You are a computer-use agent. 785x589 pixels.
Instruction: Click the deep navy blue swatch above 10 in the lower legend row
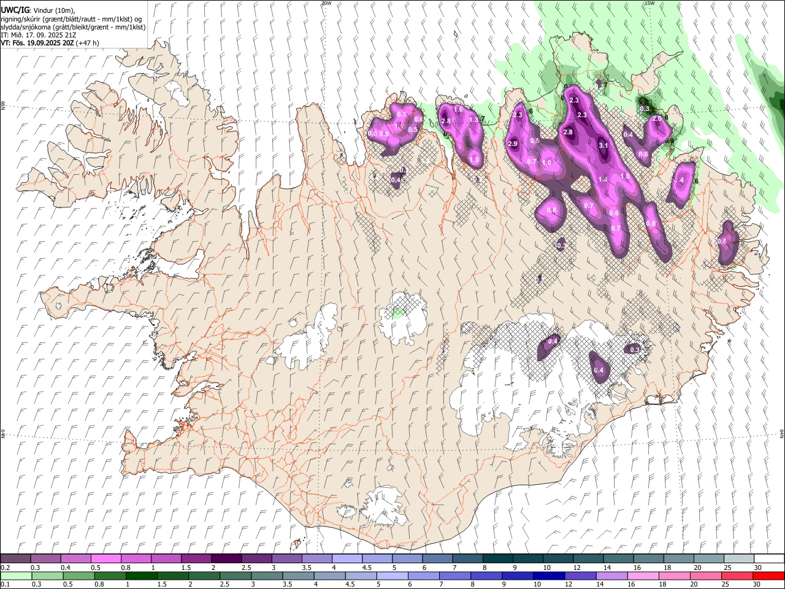[549, 576]
